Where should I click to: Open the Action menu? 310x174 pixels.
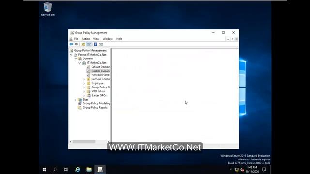(x=86, y=39)
